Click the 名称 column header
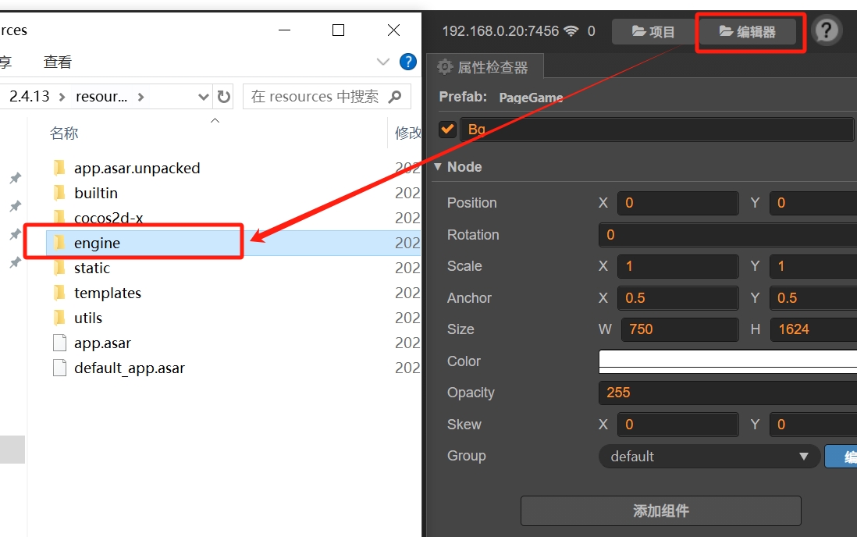Viewport: 857px width, 537px height. [64, 133]
